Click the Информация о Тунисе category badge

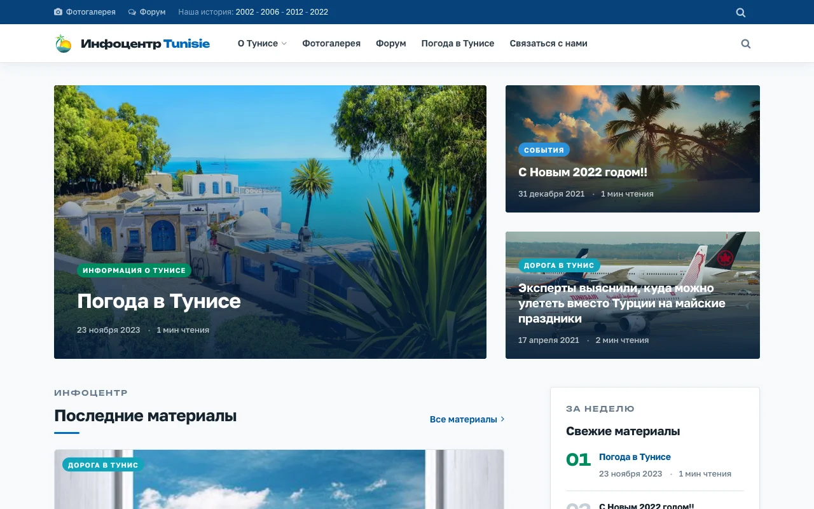[x=134, y=270]
